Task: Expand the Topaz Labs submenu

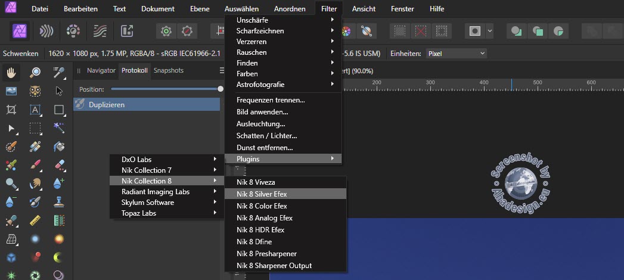Action: (167, 213)
